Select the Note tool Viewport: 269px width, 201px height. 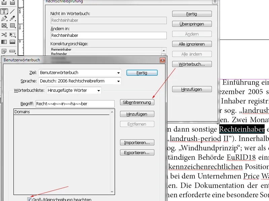click(4, 51)
